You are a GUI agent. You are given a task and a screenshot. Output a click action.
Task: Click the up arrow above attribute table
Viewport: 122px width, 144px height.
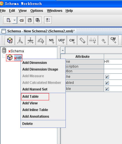click(63, 50)
